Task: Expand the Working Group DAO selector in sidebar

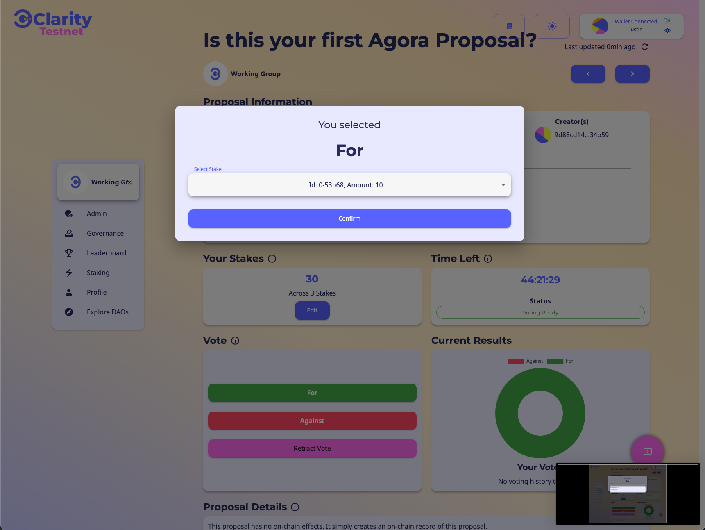Action: 98,182
